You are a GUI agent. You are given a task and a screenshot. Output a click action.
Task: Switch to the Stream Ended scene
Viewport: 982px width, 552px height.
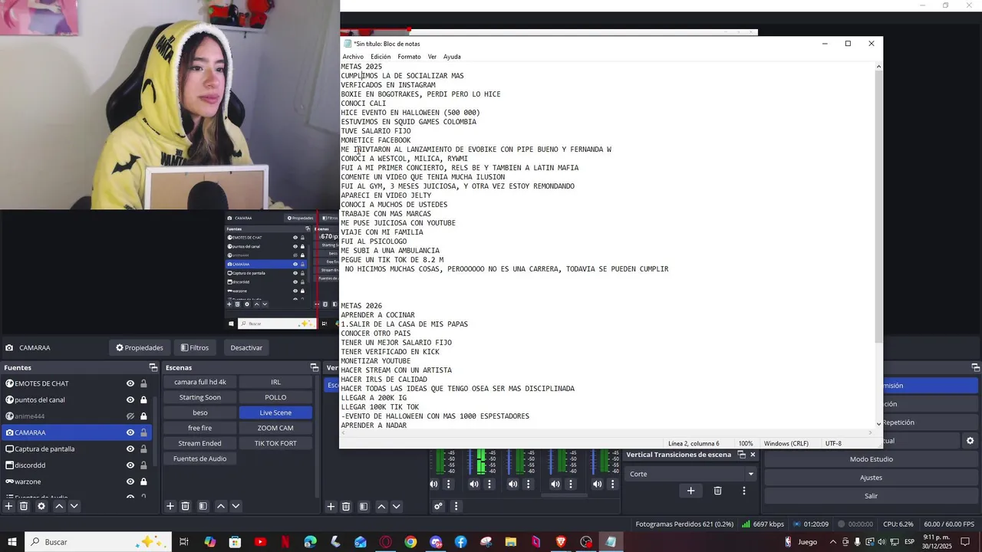coord(200,443)
